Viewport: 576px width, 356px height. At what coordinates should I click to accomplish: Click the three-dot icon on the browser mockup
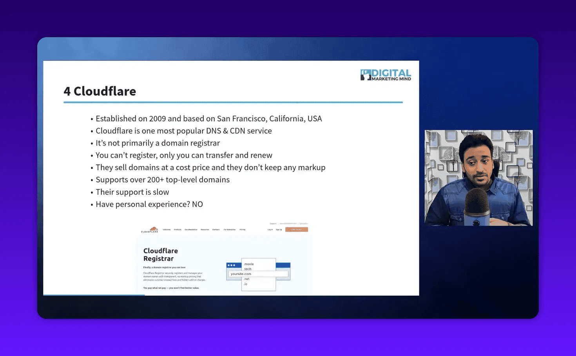pyautogui.click(x=232, y=265)
